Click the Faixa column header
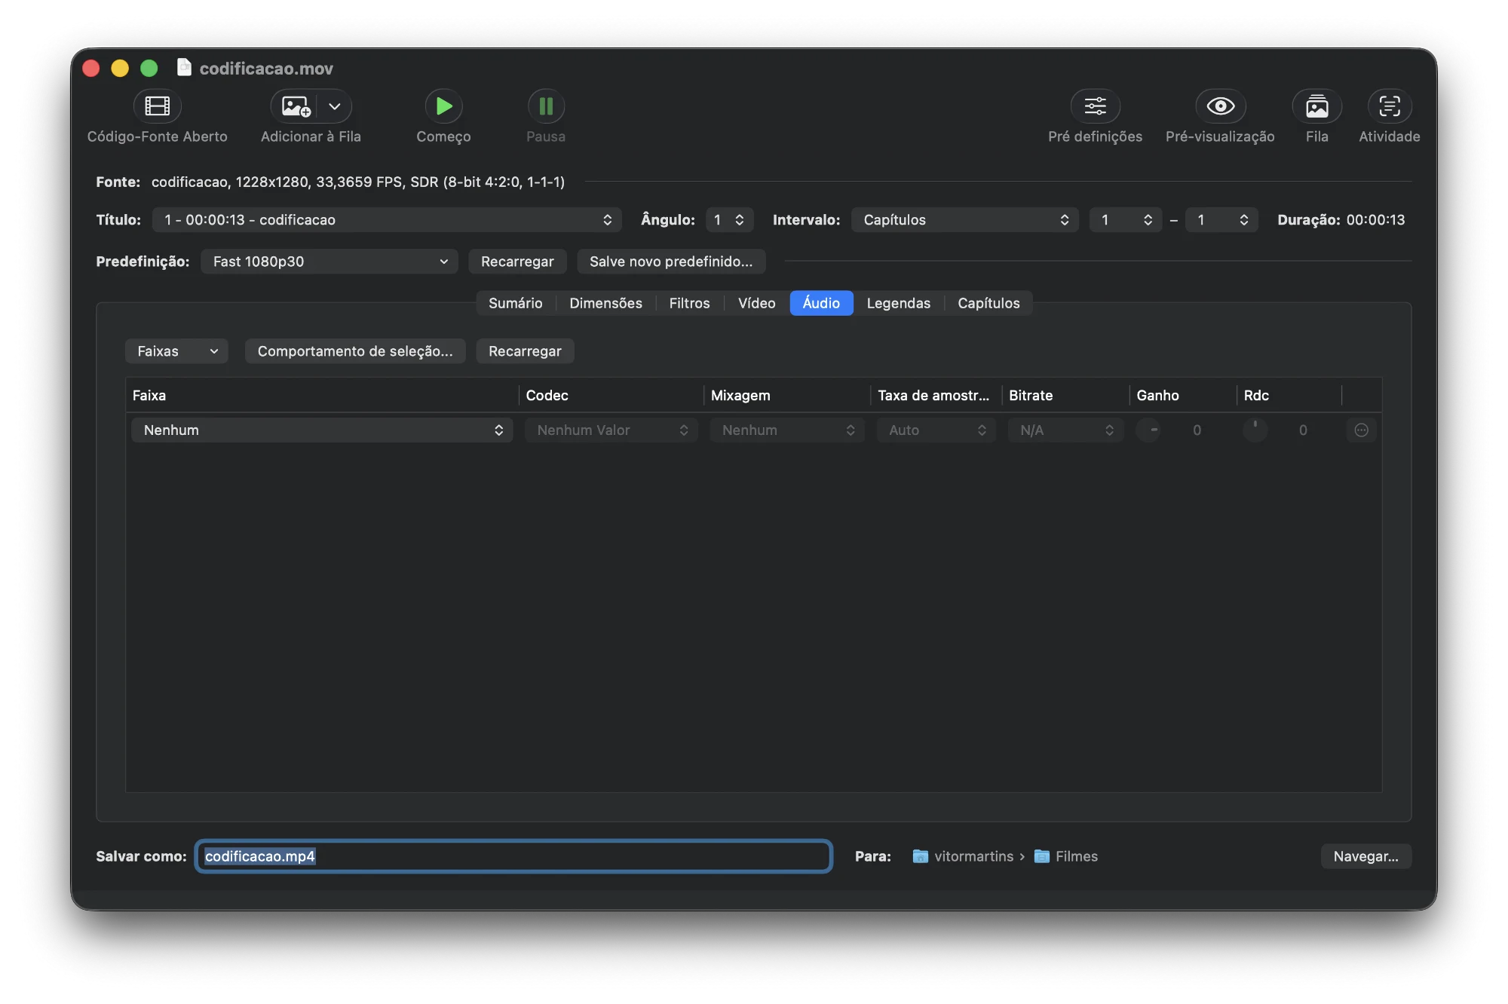The height and width of the screenshot is (1004, 1508). coord(323,396)
